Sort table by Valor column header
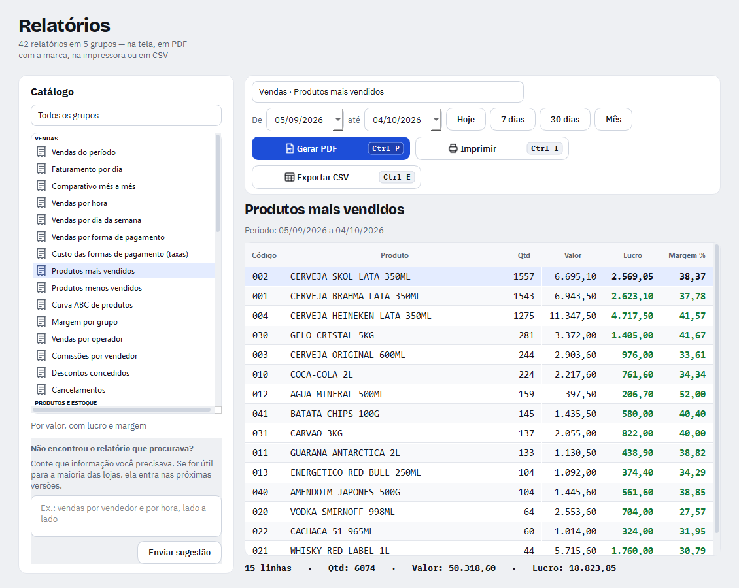 573,255
